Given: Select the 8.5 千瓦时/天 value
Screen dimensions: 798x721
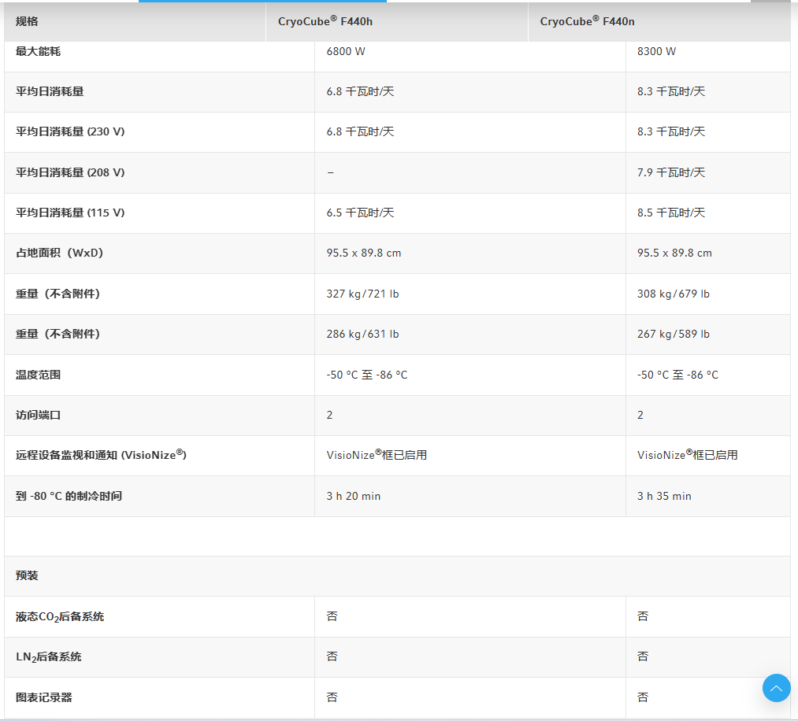Looking at the screenshot, I should 671,213.
